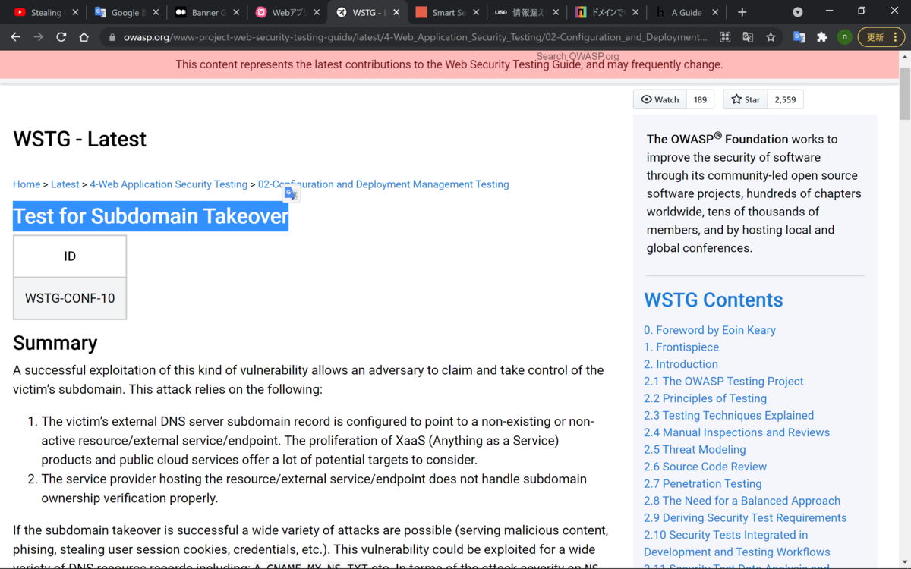Viewport: 911px width, 569px height.
Task: Open the 2,559 stargazers count
Action: tap(785, 99)
